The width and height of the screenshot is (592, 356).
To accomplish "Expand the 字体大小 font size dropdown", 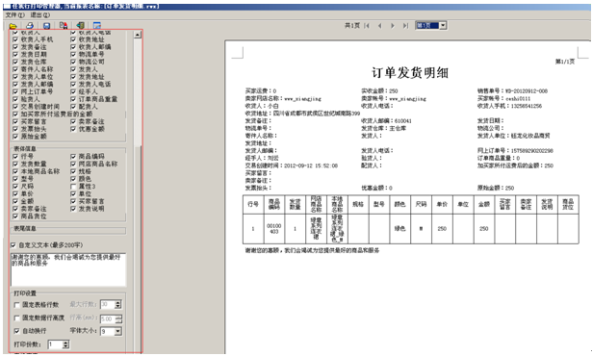I will coord(118,331).
